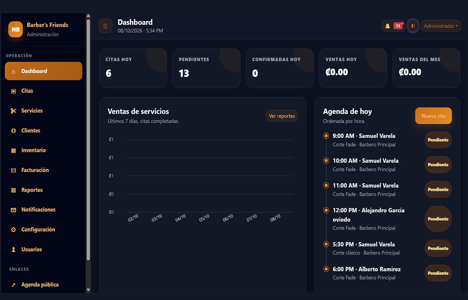The height and width of the screenshot is (300, 468).
Task: Click the Corte clásico · Barbero Principal text
Action: pos(366,253)
